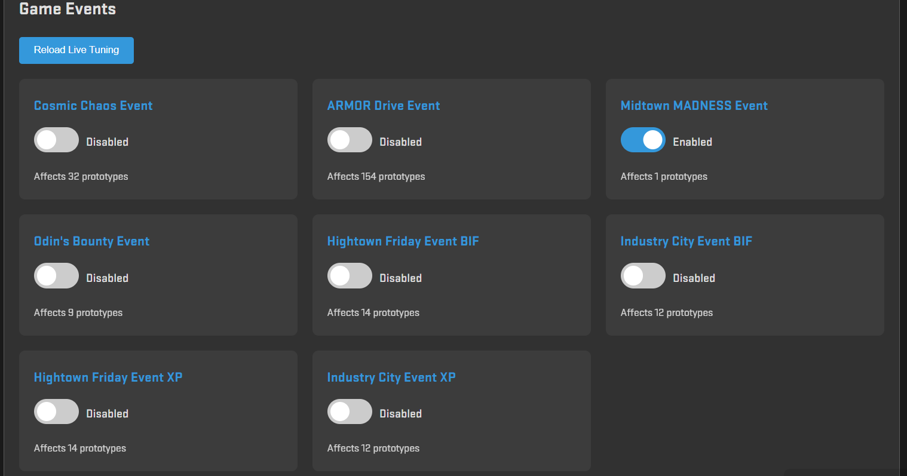Open the Hightown Friday Event XP title
Image resolution: width=907 pixels, height=476 pixels.
pos(108,377)
